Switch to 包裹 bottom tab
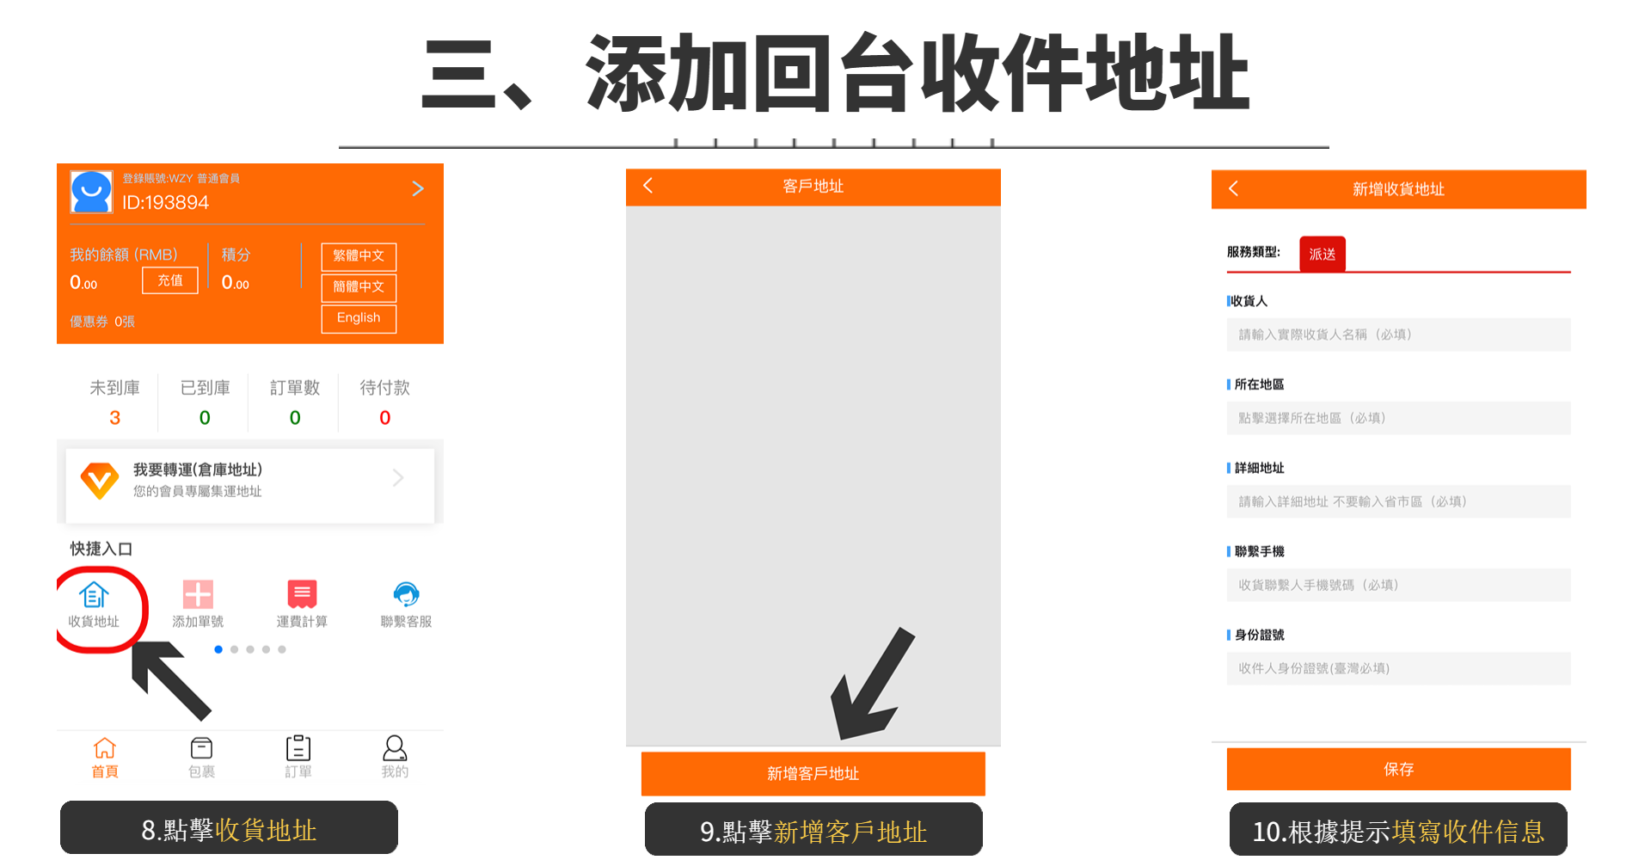The height and width of the screenshot is (860, 1651). tap(201, 757)
